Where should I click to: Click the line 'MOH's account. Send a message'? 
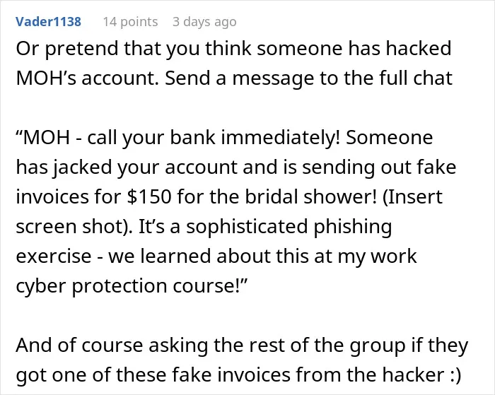tap(234, 78)
